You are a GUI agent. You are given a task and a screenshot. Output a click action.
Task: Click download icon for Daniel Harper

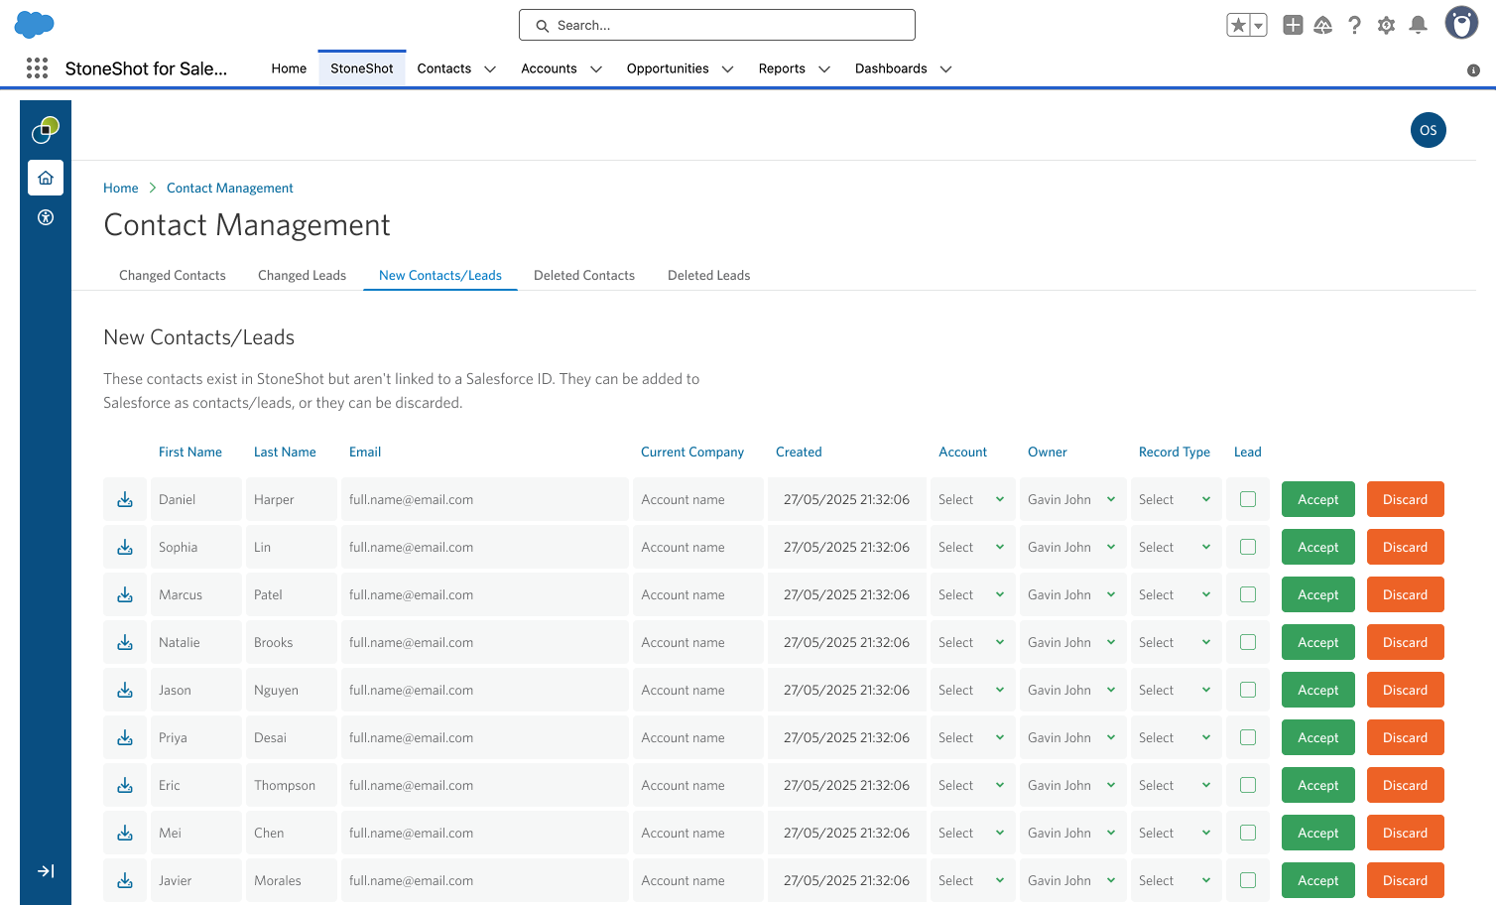tap(125, 499)
